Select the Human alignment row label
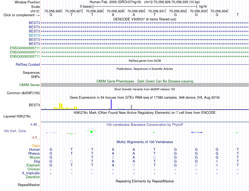The width and height of the screenshot is (249, 191). 34,149
